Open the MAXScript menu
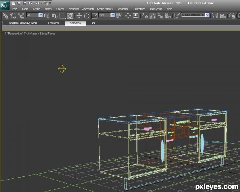The image size is (240, 192). click(156, 9)
